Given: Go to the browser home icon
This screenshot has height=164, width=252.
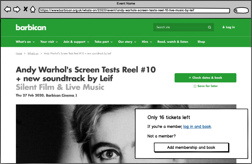Looking at the screenshot, I should pyautogui.click(x=33, y=10).
